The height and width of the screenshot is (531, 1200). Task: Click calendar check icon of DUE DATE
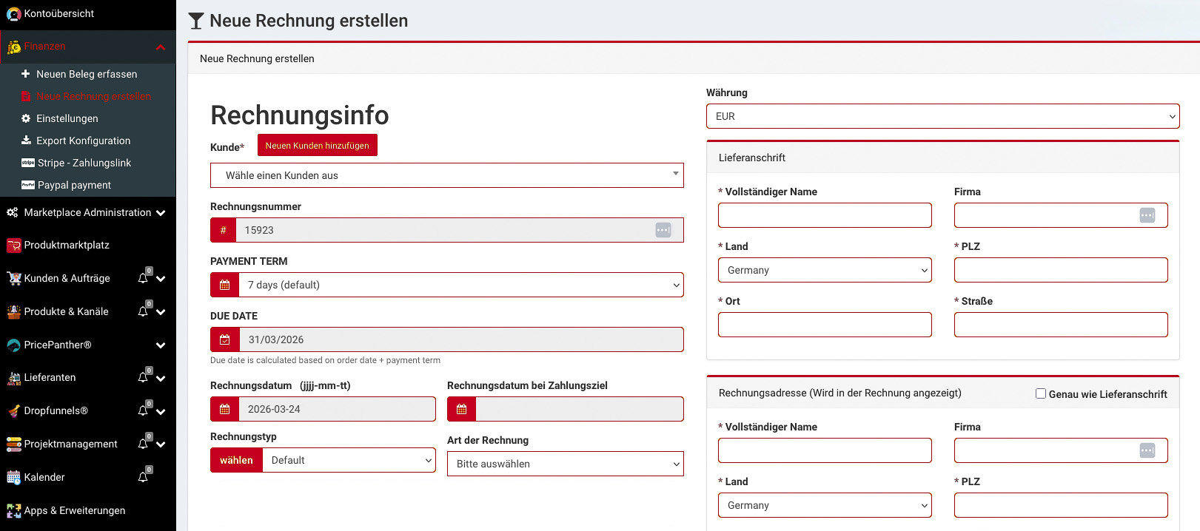tap(225, 339)
